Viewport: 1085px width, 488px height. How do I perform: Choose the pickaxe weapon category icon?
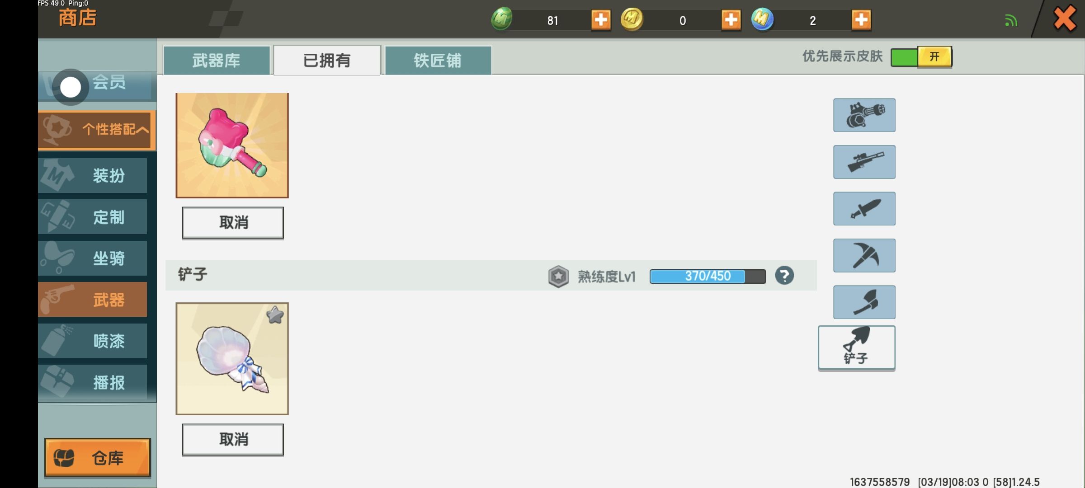[864, 255]
